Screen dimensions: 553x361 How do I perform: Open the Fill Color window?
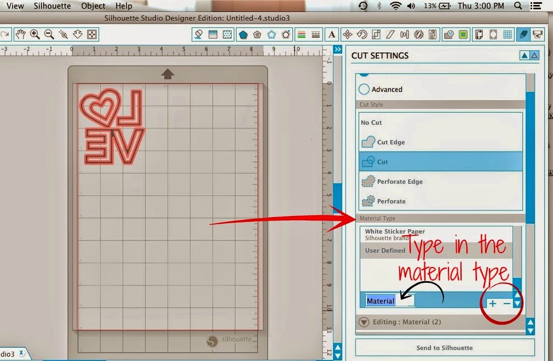coord(199,34)
